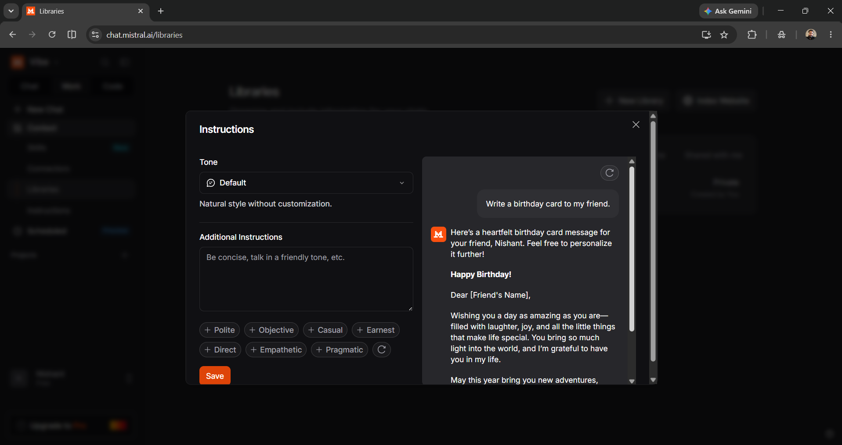Click the Additional Instructions label
Viewport: 842px width, 445px height.
tap(241, 237)
